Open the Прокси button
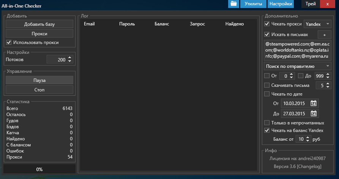This screenshot has width=339, height=179. [39, 34]
